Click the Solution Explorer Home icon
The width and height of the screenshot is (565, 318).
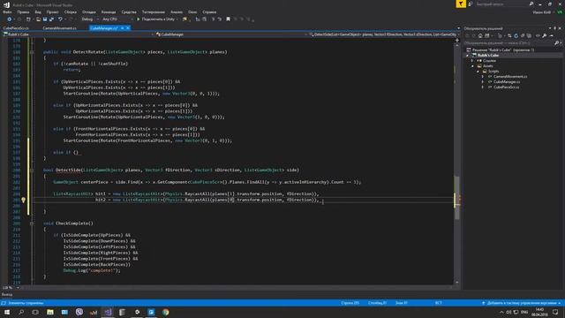pos(480,35)
